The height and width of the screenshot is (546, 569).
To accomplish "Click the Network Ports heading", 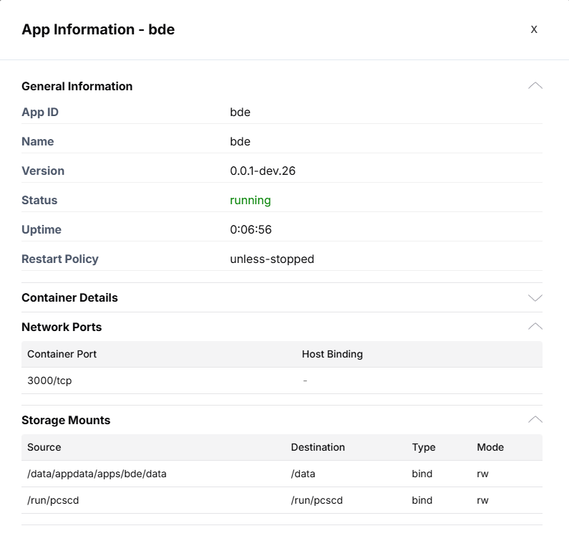I will 62,327.
